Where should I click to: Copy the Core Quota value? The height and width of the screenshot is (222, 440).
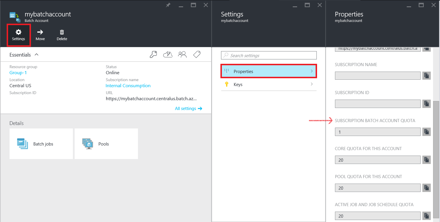[x=426, y=160]
